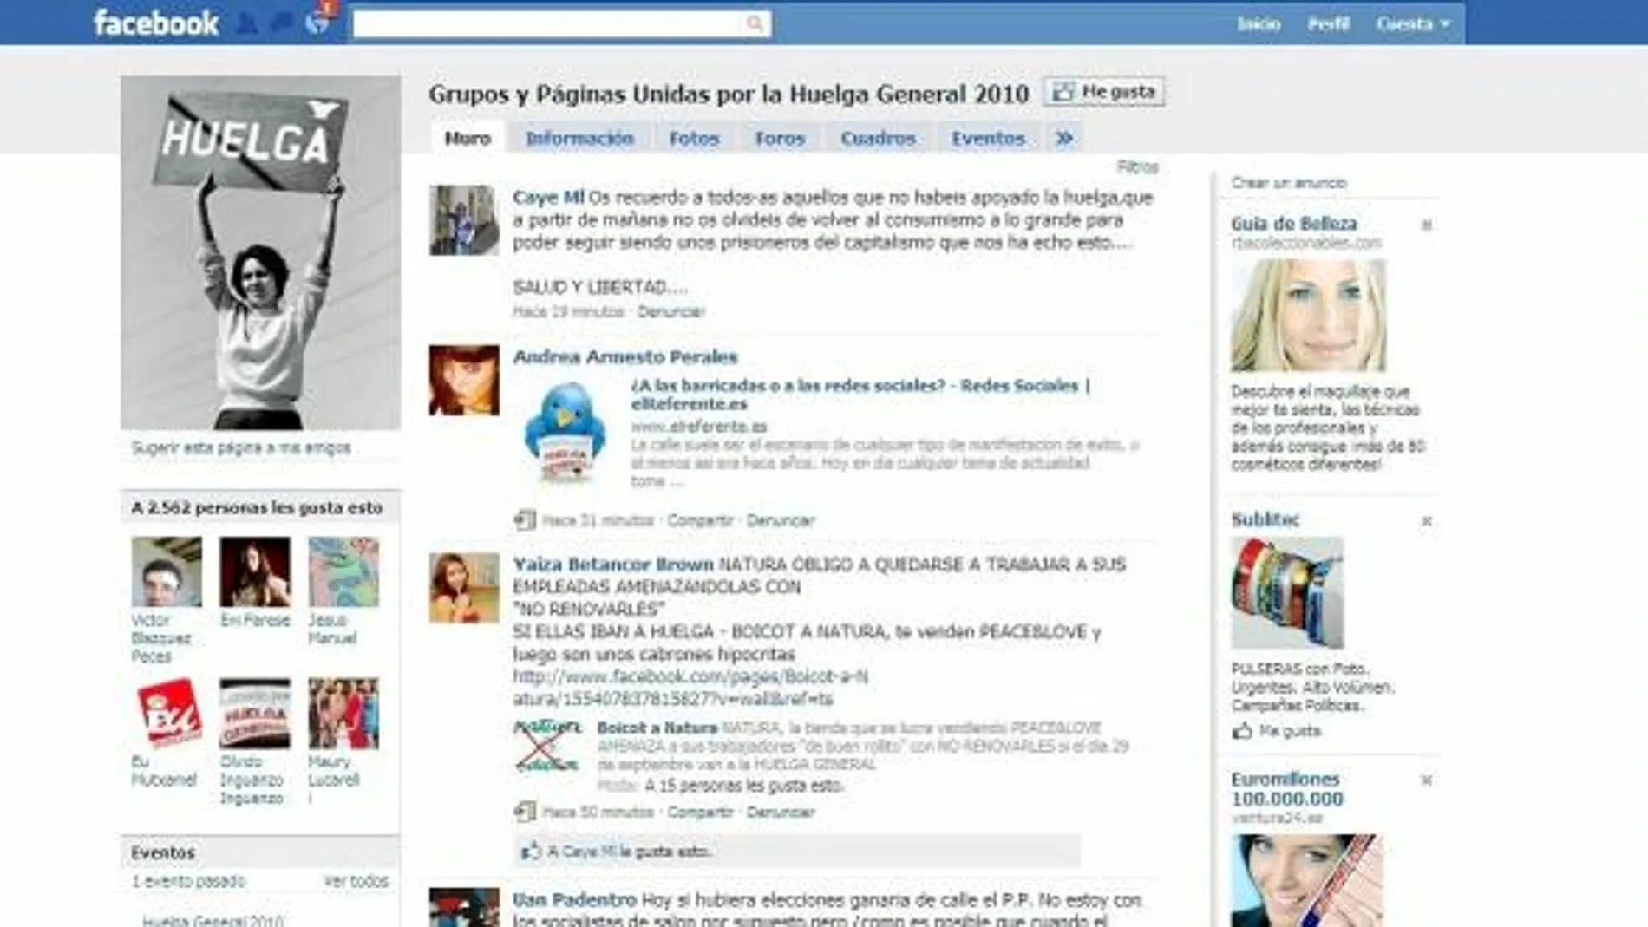Click Compartir on Yaiza's post
Viewport: 1648px width, 927px height.
pos(700,813)
